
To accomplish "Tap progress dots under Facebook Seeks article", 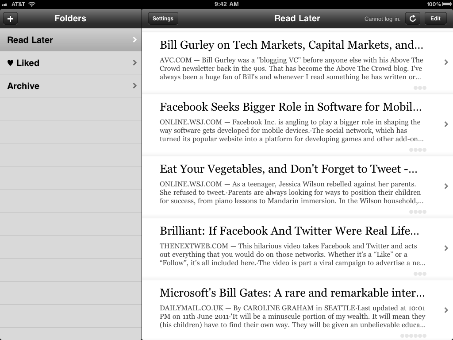I will point(418,150).
